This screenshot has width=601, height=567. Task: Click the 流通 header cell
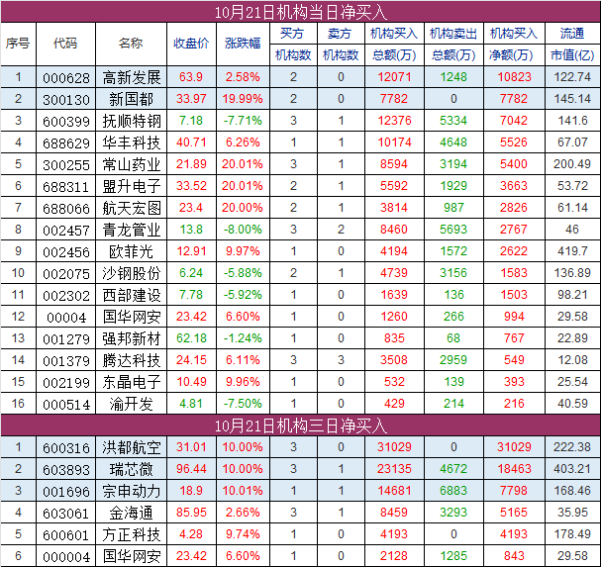572,34
